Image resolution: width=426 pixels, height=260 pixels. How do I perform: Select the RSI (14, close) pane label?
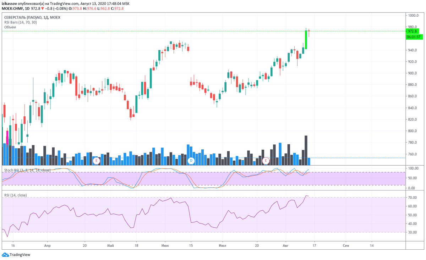pyautogui.click(x=15, y=195)
